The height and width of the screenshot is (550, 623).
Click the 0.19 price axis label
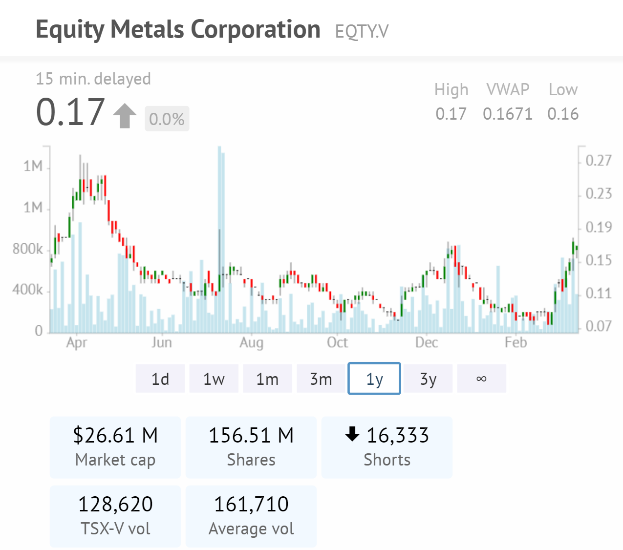(599, 227)
